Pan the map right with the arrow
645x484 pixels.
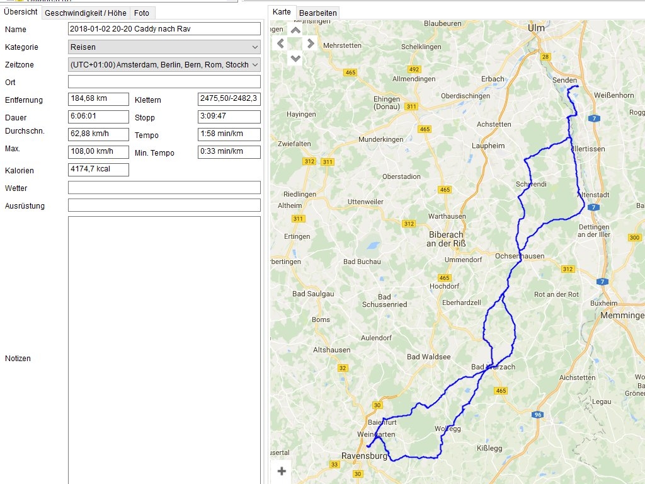310,43
